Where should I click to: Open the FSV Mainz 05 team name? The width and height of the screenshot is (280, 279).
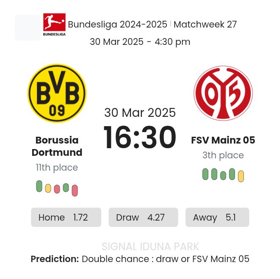223,140
